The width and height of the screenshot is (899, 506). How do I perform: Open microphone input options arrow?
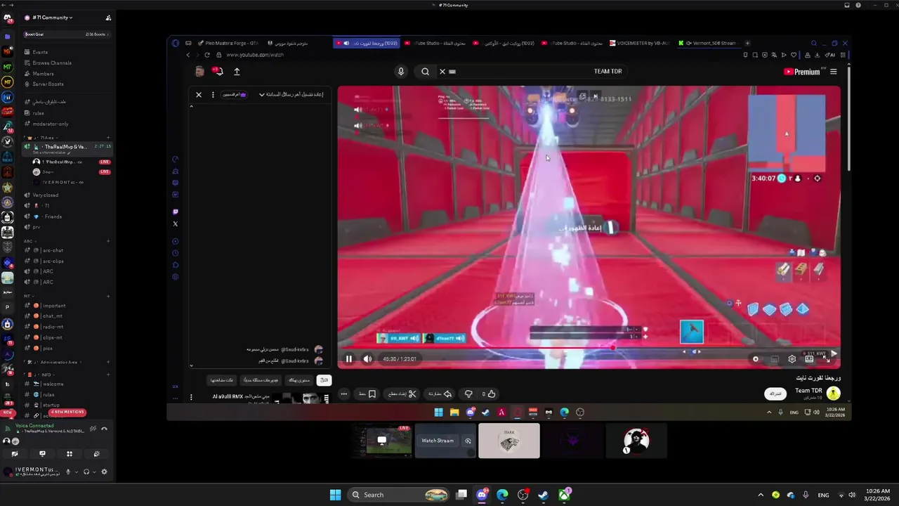tap(76, 472)
